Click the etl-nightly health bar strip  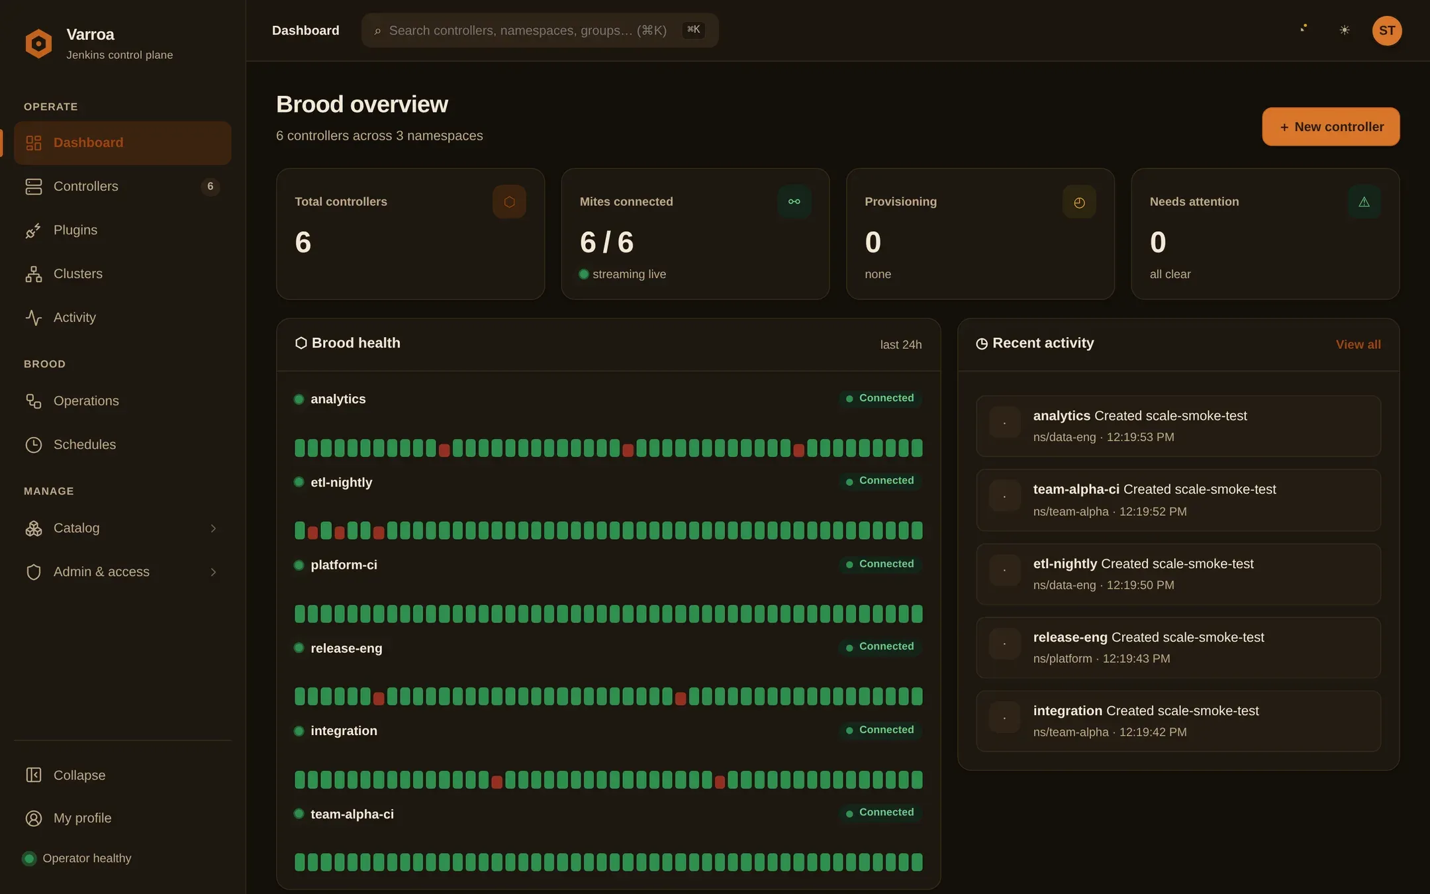(608, 530)
